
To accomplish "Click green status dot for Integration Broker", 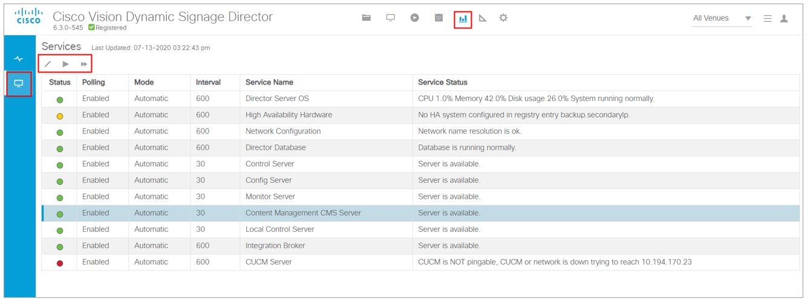I will [60, 247].
